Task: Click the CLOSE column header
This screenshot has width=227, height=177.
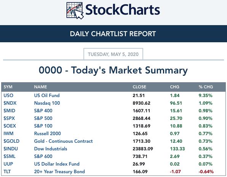Action: coord(139,87)
